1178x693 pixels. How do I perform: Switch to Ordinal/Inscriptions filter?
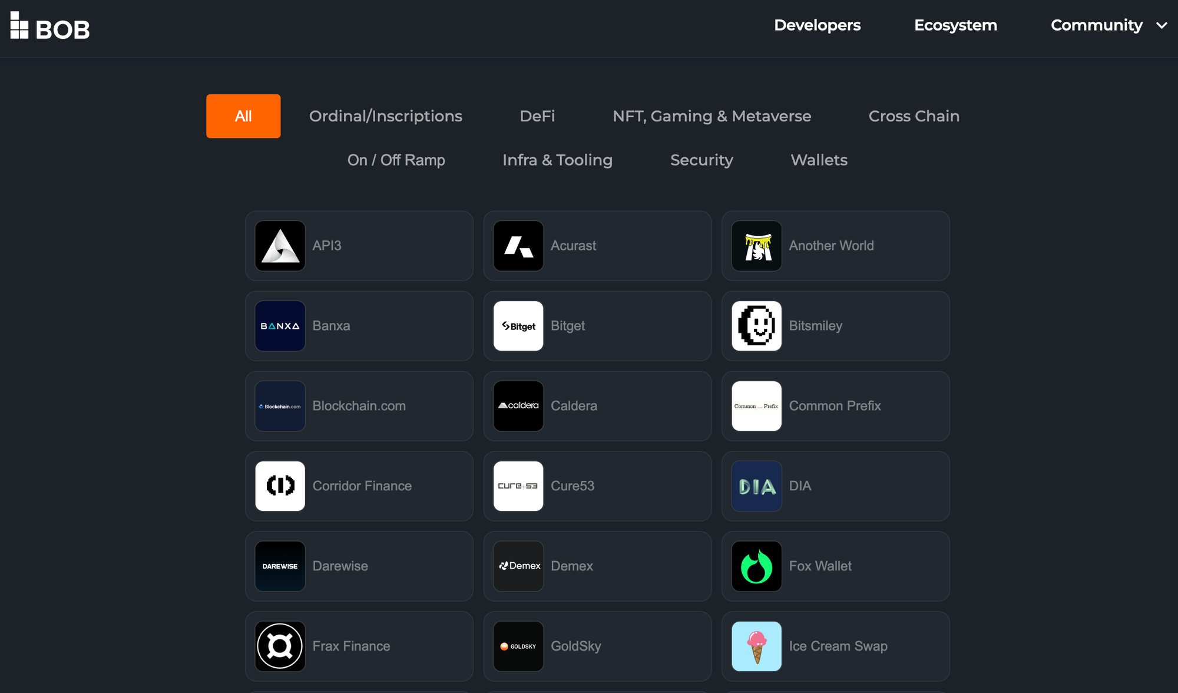pyautogui.click(x=385, y=116)
